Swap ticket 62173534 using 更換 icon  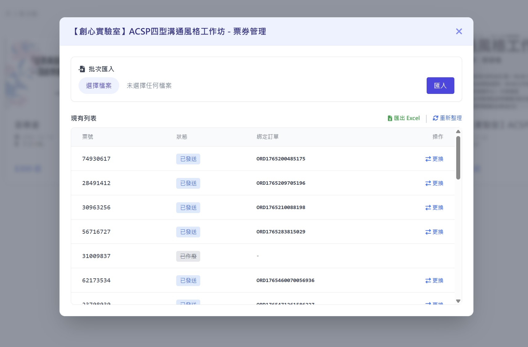point(428,280)
